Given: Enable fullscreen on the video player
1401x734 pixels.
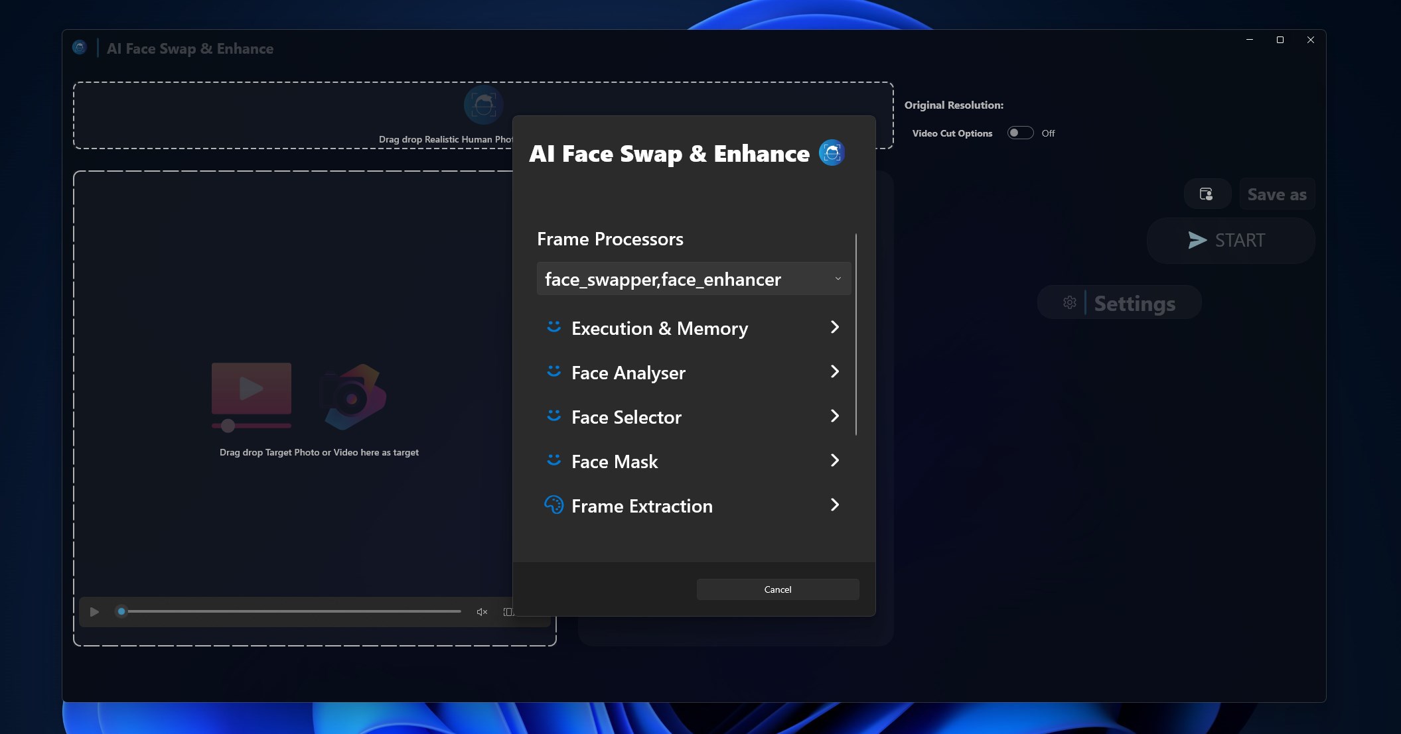Looking at the screenshot, I should (x=508, y=611).
